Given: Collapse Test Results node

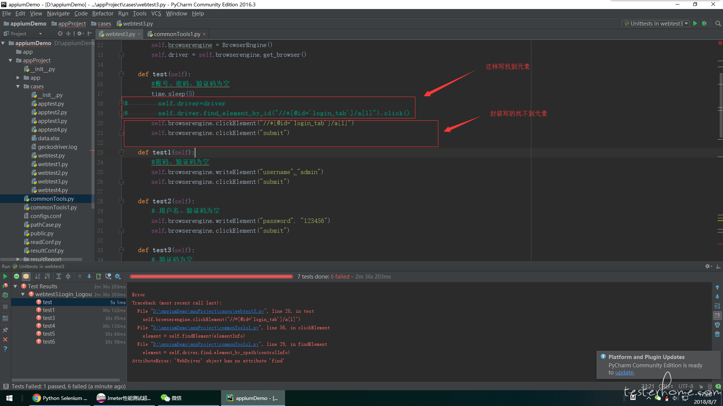Looking at the screenshot, I should coord(15,286).
